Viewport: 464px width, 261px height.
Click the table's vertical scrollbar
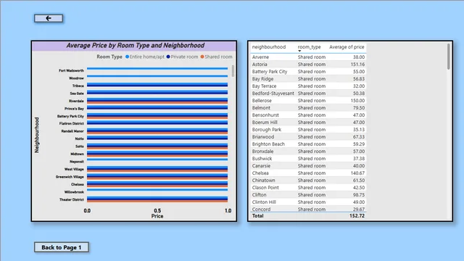(x=448, y=57)
